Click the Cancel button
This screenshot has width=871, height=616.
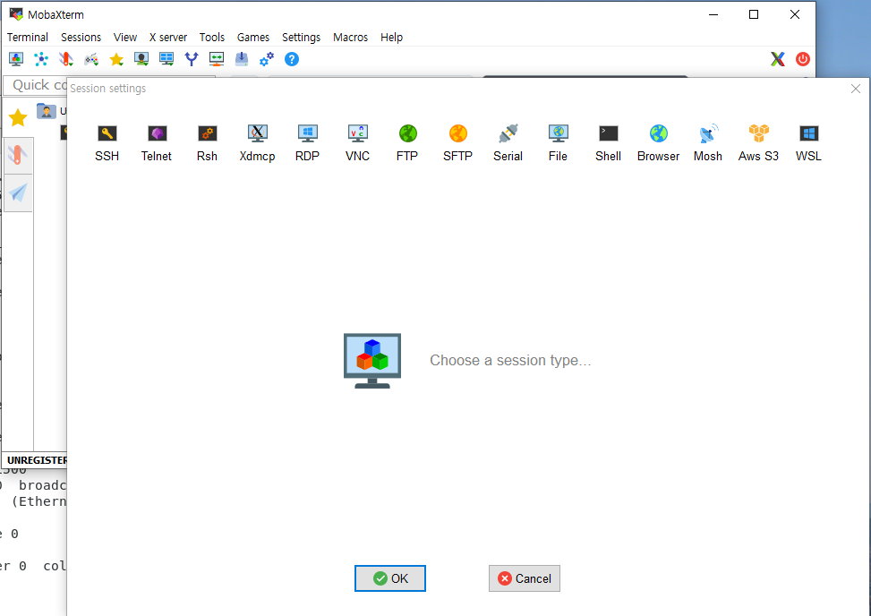(525, 578)
